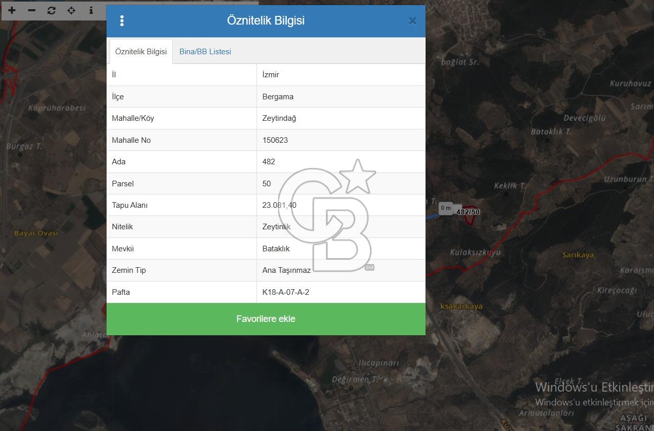
Task: Select the Zeytindağ neighborhood value
Action: click(279, 118)
